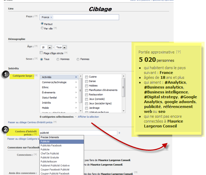Click subcategory list scrollbar up arrow
This screenshot has width=206, height=175.
tap(124, 76)
